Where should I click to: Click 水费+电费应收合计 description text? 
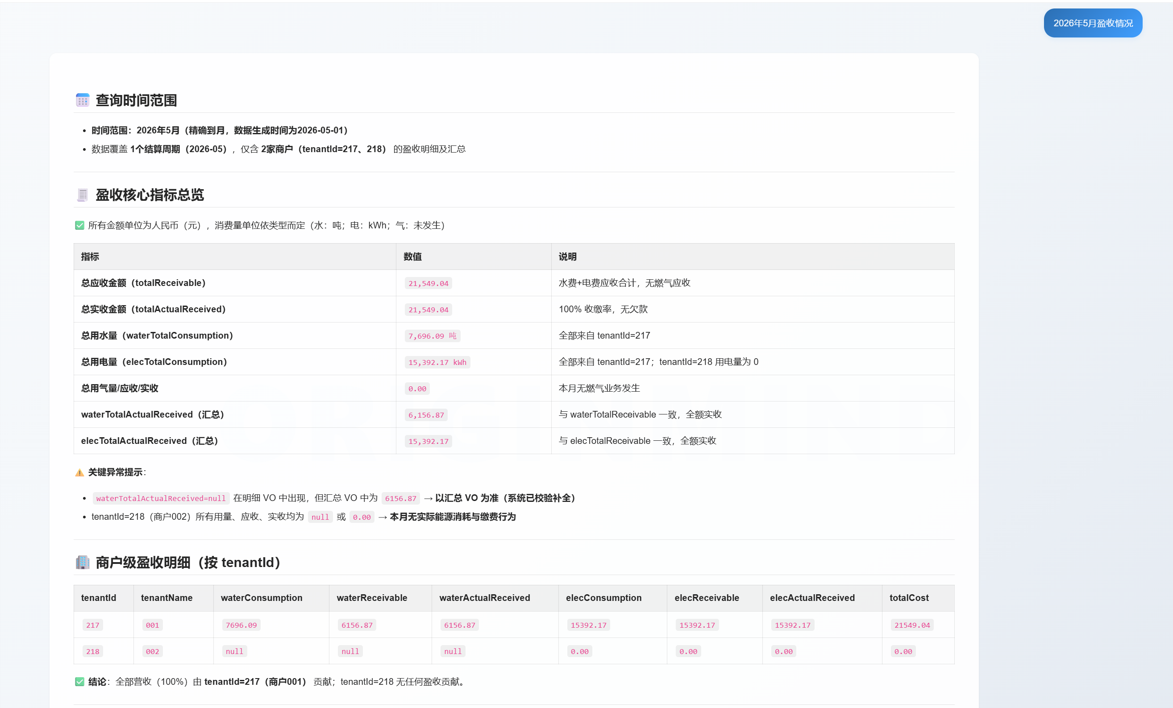tap(624, 283)
